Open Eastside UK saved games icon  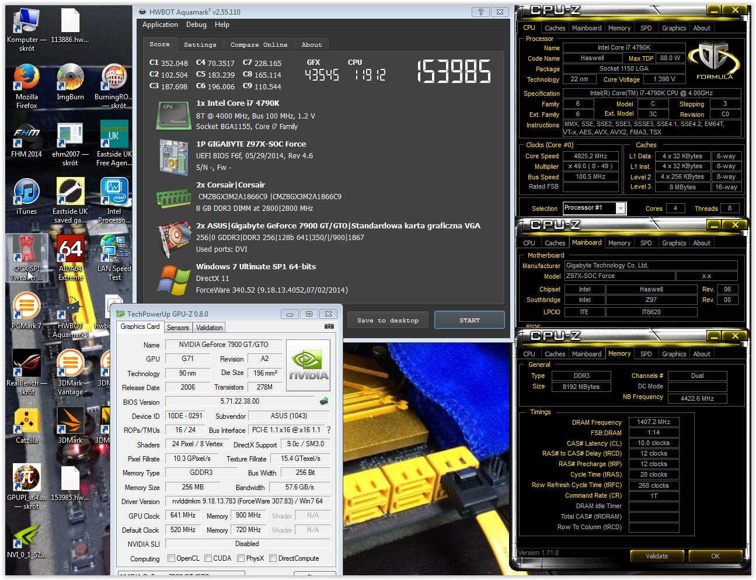[70, 201]
